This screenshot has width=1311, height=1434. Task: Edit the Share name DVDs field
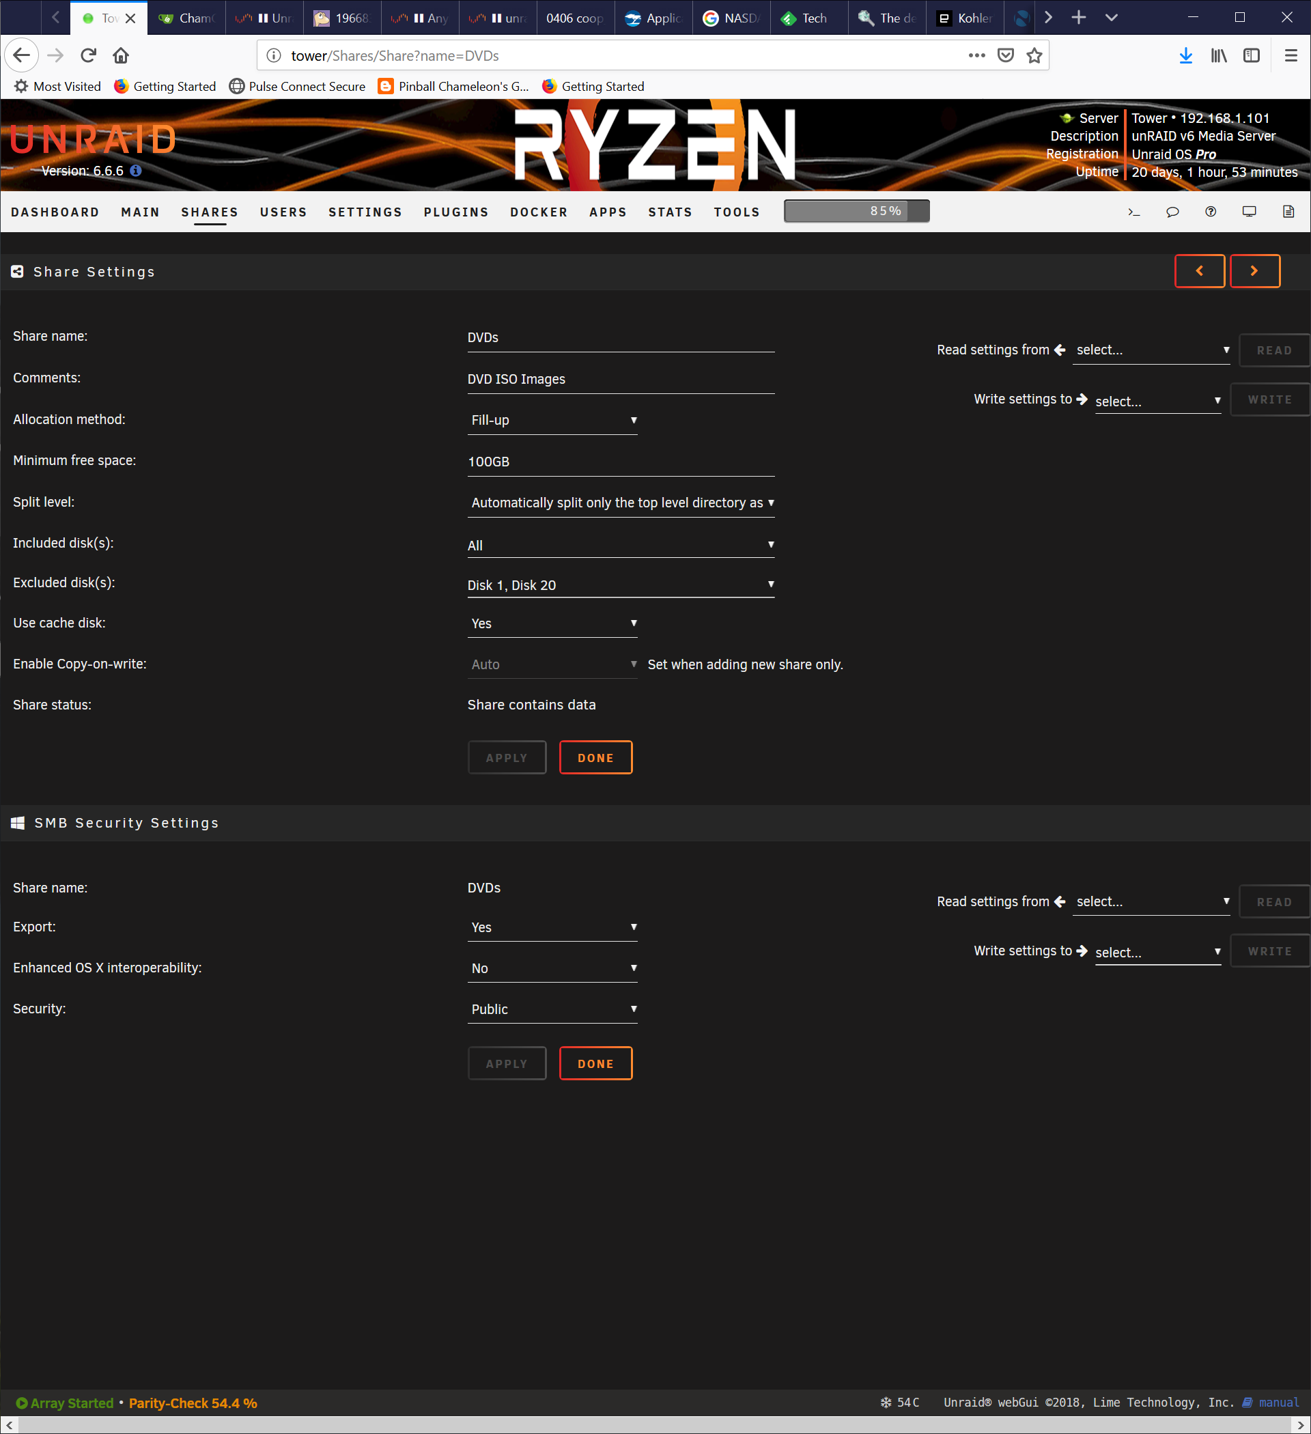[621, 338]
